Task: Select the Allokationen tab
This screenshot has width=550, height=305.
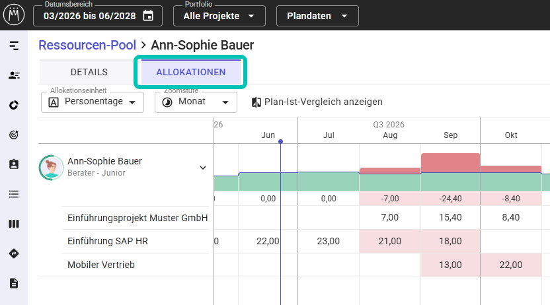Action: [x=191, y=72]
